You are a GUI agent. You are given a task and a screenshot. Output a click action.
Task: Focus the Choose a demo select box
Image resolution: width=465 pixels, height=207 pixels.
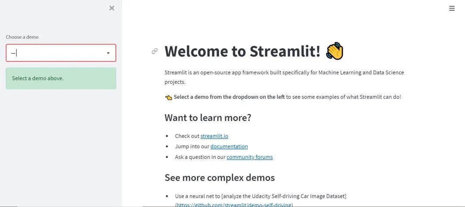(61, 53)
